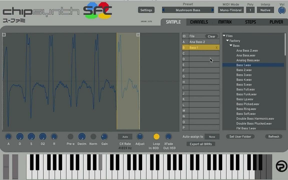Select Double Bass Harmonic.wav file
The image size is (288, 180).
[x=255, y=119]
